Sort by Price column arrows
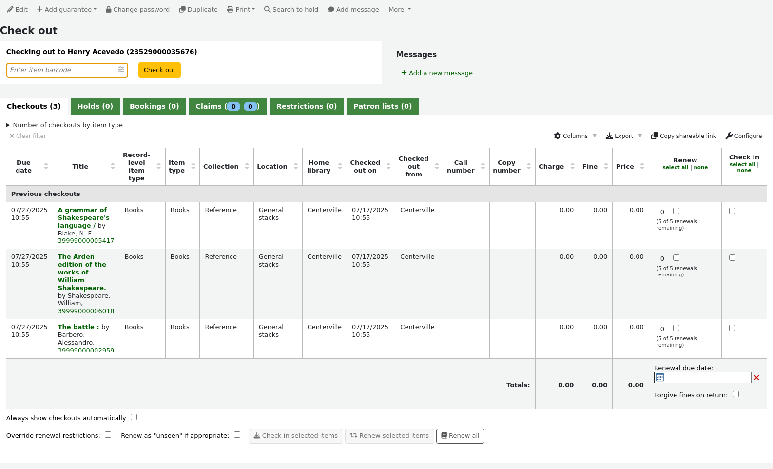The height and width of the screenshot is (469, 773). pyautogui.click(x=642, y=166)
